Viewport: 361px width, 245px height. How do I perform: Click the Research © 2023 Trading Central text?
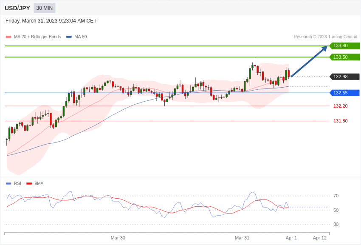click(325, 37)
